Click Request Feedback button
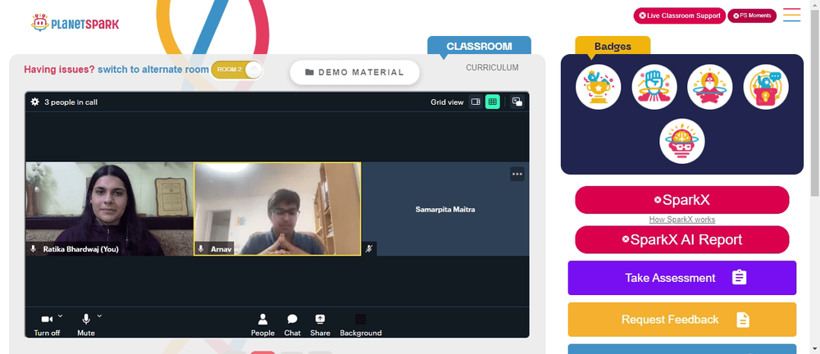The image size is (820, 354). (682, 320)
